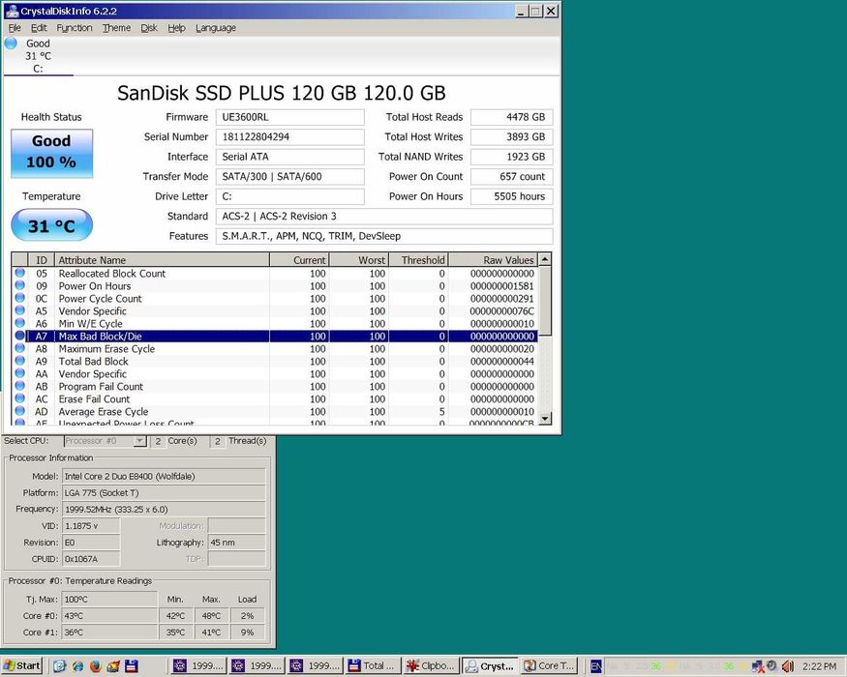
Task: Click the Good 100 % health status button
Action: click(52, 154)
